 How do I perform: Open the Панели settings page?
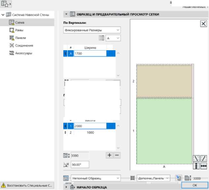(20, 38)
